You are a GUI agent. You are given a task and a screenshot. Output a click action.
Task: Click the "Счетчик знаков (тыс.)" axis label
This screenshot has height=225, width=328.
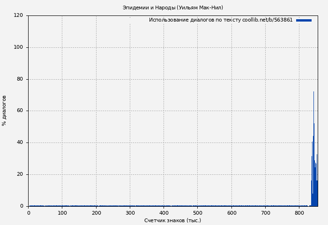click(x=172, y=220)
